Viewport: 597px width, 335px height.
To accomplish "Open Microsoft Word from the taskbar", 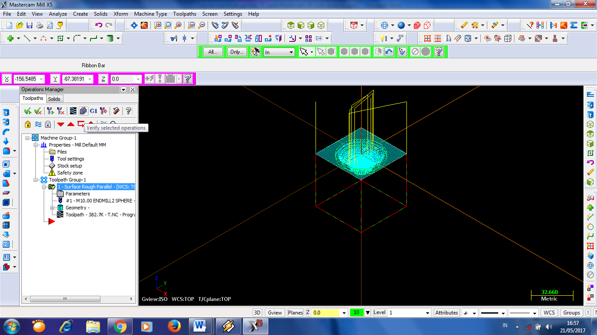I will (x=200, y=326).
